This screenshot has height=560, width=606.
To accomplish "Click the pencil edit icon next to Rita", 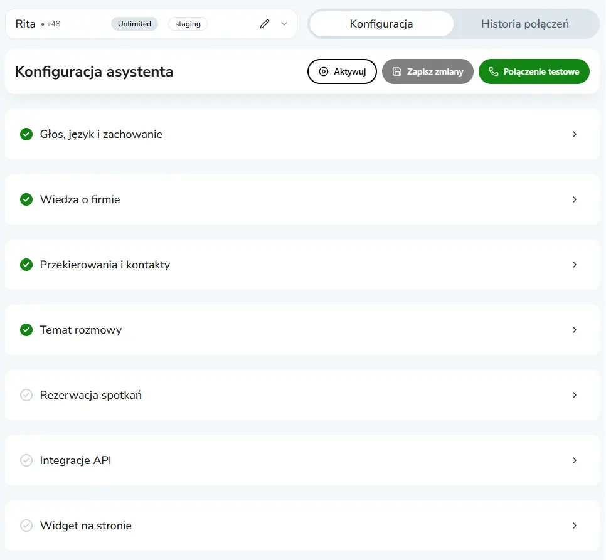I will click(x=265, y=24).
